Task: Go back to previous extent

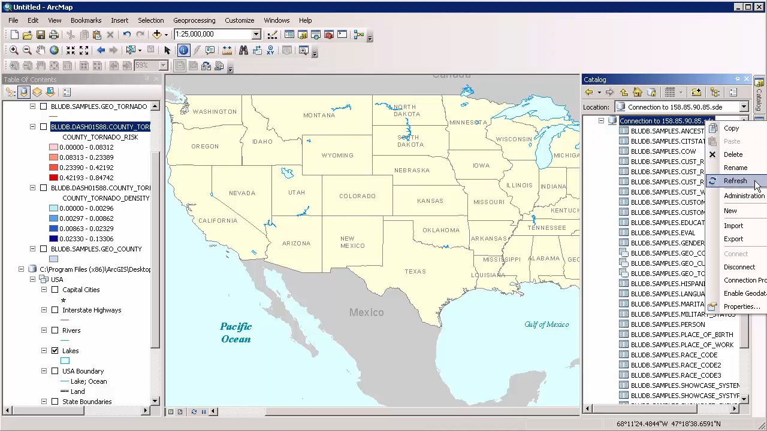Action: (x=101, y=50)
